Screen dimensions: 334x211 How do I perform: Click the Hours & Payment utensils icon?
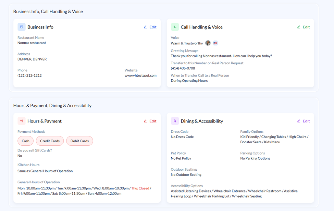tap(22, 121)
